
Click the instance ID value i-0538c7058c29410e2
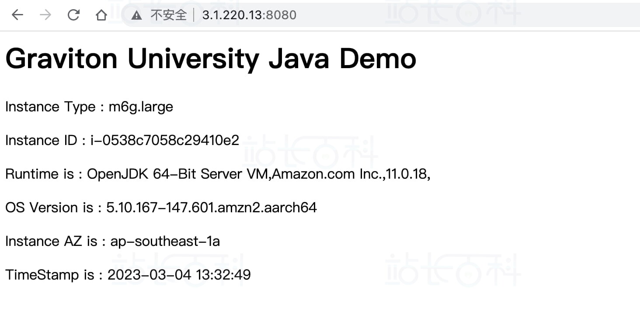pyautogui.click(x=165, y=141)
